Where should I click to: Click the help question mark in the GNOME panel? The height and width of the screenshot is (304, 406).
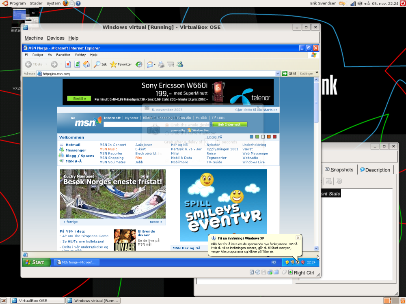tap(78, 3)
